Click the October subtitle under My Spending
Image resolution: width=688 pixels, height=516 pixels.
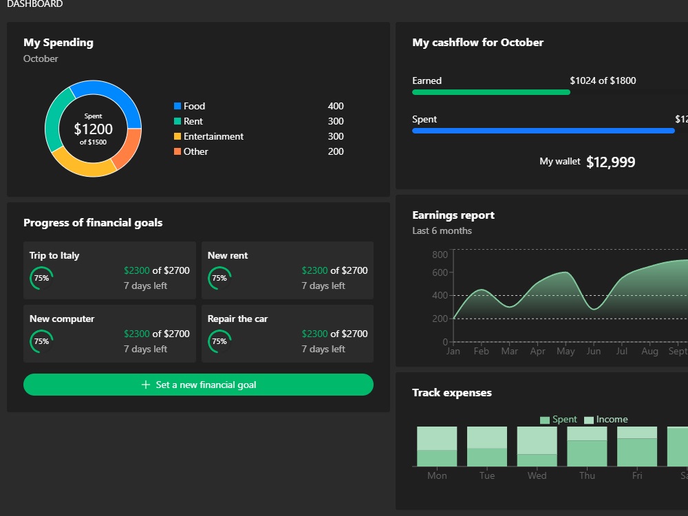41,58
